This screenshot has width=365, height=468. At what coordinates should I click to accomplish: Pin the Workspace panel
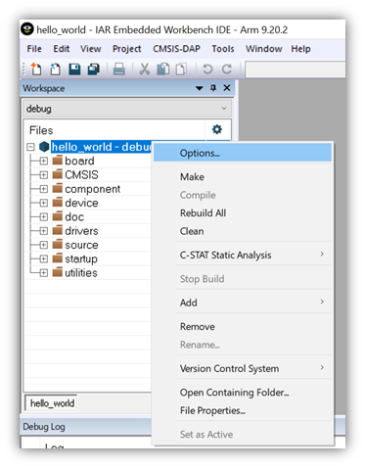pyautogui.click(x=213, y=88)
